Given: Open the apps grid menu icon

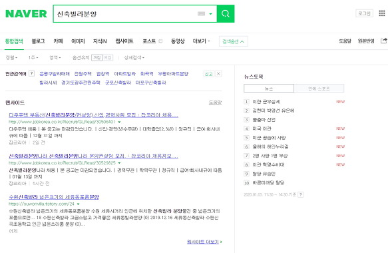Looking at the screenshot, I should tap(382, 13).
